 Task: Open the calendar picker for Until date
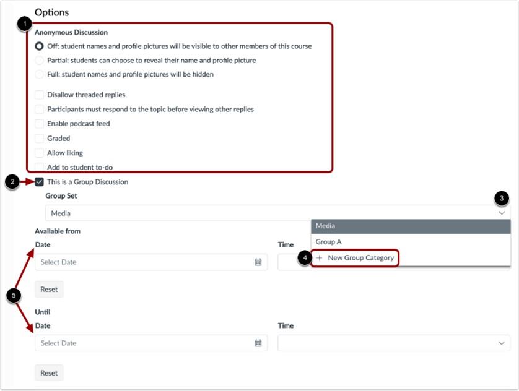click(x=258, y=343)
